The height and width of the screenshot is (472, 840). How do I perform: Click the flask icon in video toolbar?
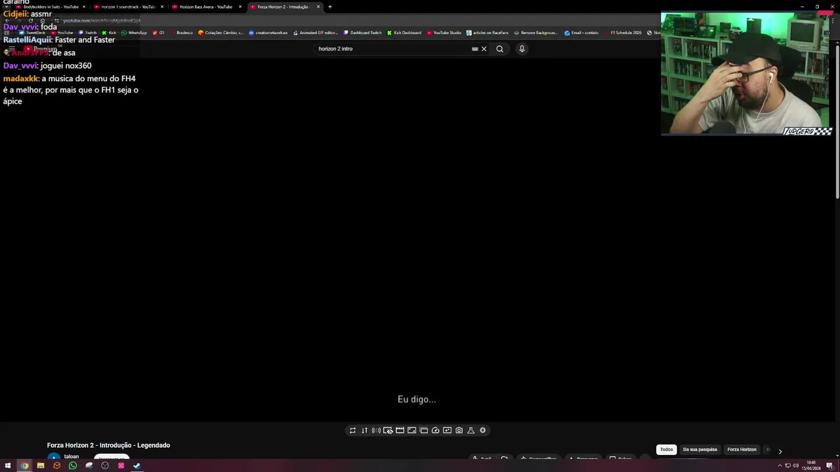tap(471, 431)
